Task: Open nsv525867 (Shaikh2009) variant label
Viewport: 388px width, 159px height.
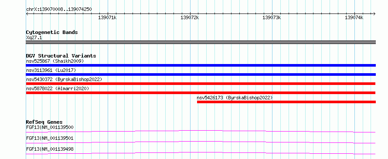Action: [55, 61]
